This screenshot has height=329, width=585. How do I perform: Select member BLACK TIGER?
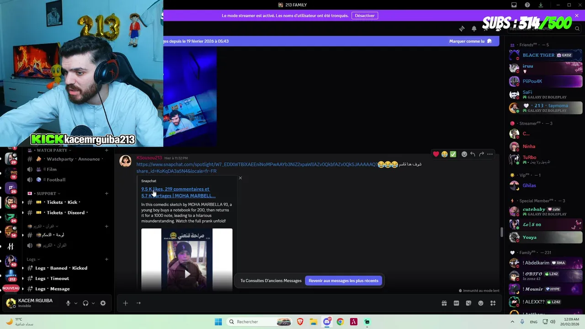coord(546,55)
